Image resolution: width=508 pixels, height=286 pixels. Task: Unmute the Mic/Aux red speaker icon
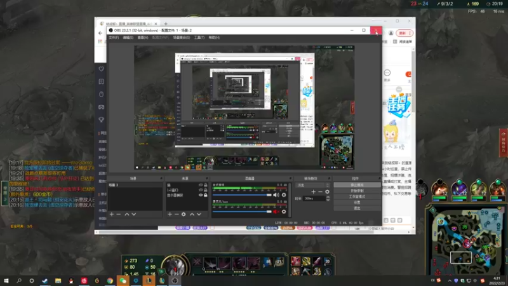click(x=276, y=212)
